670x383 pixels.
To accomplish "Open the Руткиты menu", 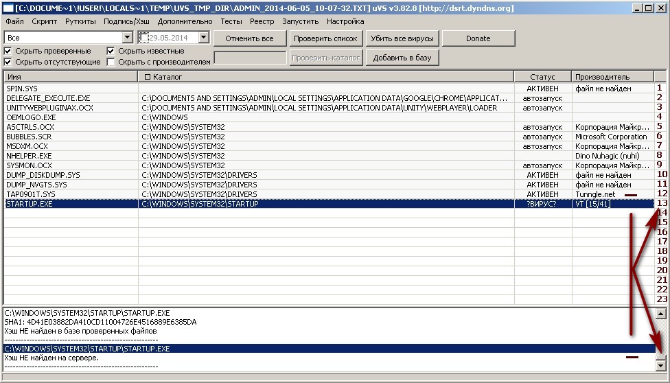I will click(80, 21).
